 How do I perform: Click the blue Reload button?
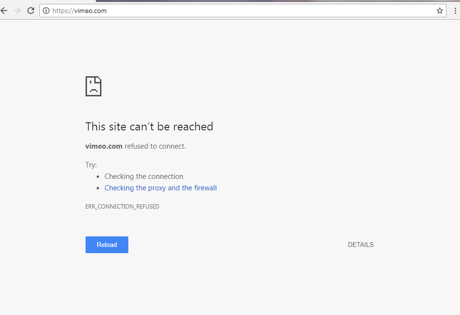107,245
